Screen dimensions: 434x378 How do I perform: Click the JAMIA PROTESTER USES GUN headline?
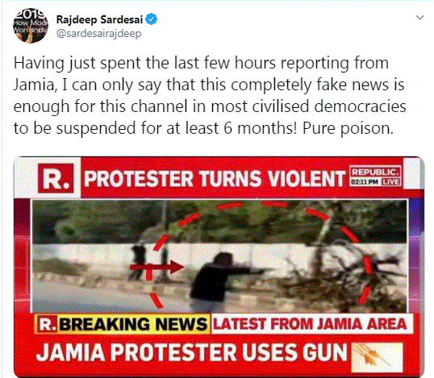coord(191,352)
